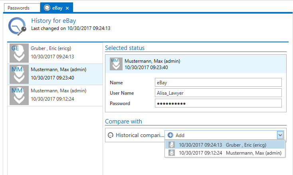Select Gruber, Eric (ericg) history entry

55,53
